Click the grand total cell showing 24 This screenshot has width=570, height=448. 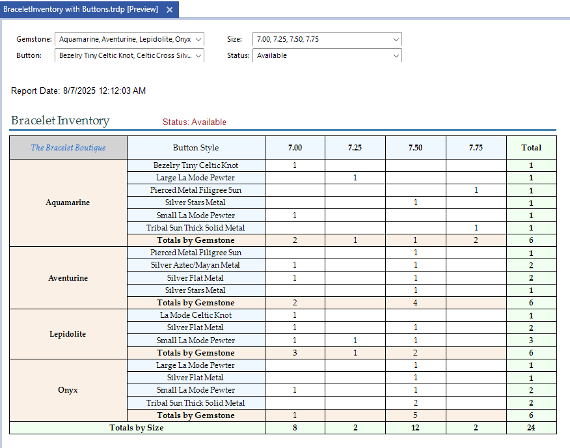pos(531,428)
